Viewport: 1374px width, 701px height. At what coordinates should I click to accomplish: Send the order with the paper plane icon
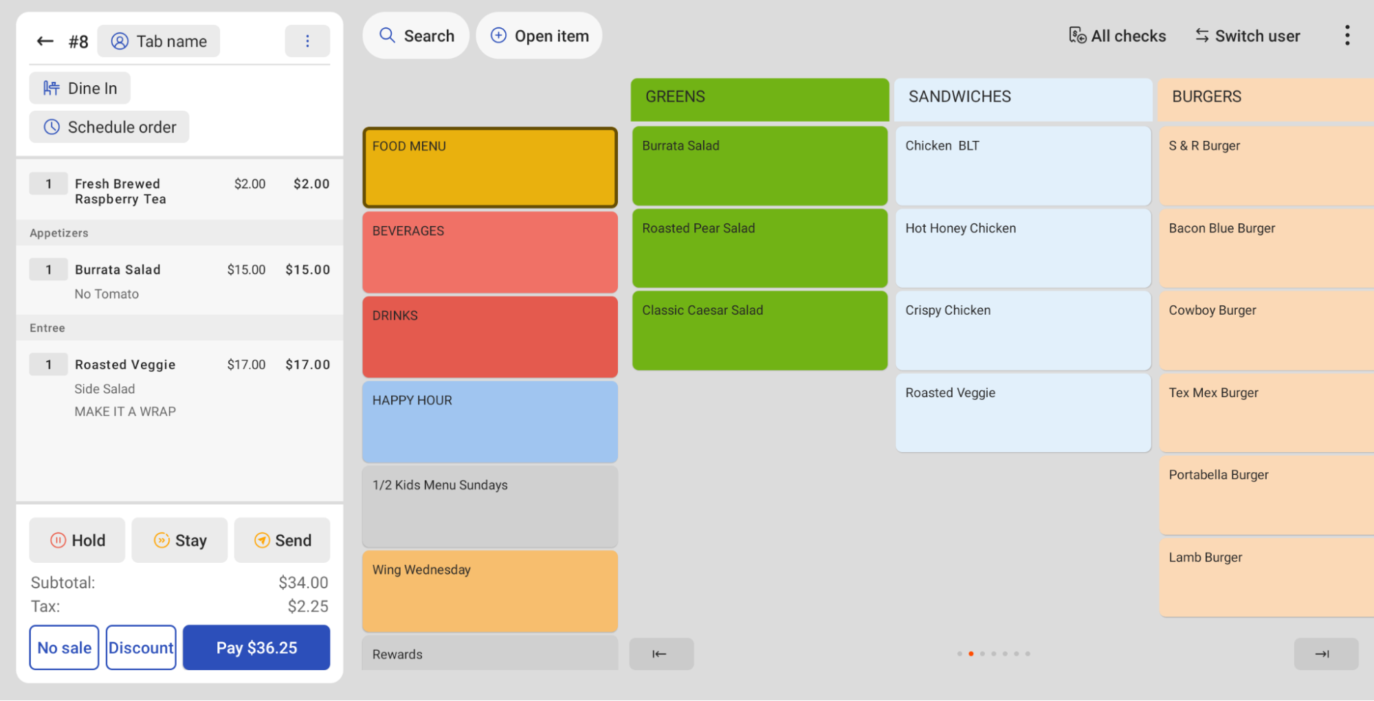[282, 540]
